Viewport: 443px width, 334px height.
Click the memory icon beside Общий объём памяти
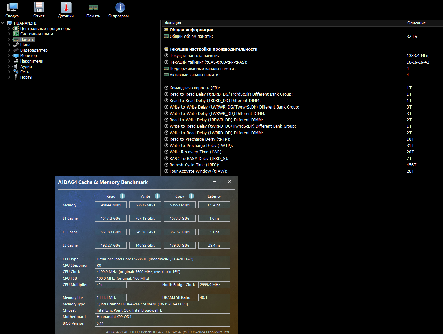click(166, 37)
